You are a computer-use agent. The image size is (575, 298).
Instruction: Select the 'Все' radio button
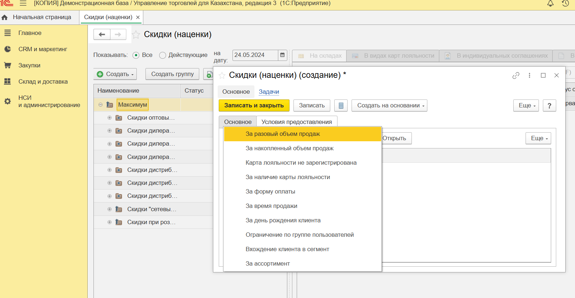click(136, 55)
